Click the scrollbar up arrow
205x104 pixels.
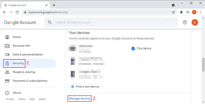(203, 18)
